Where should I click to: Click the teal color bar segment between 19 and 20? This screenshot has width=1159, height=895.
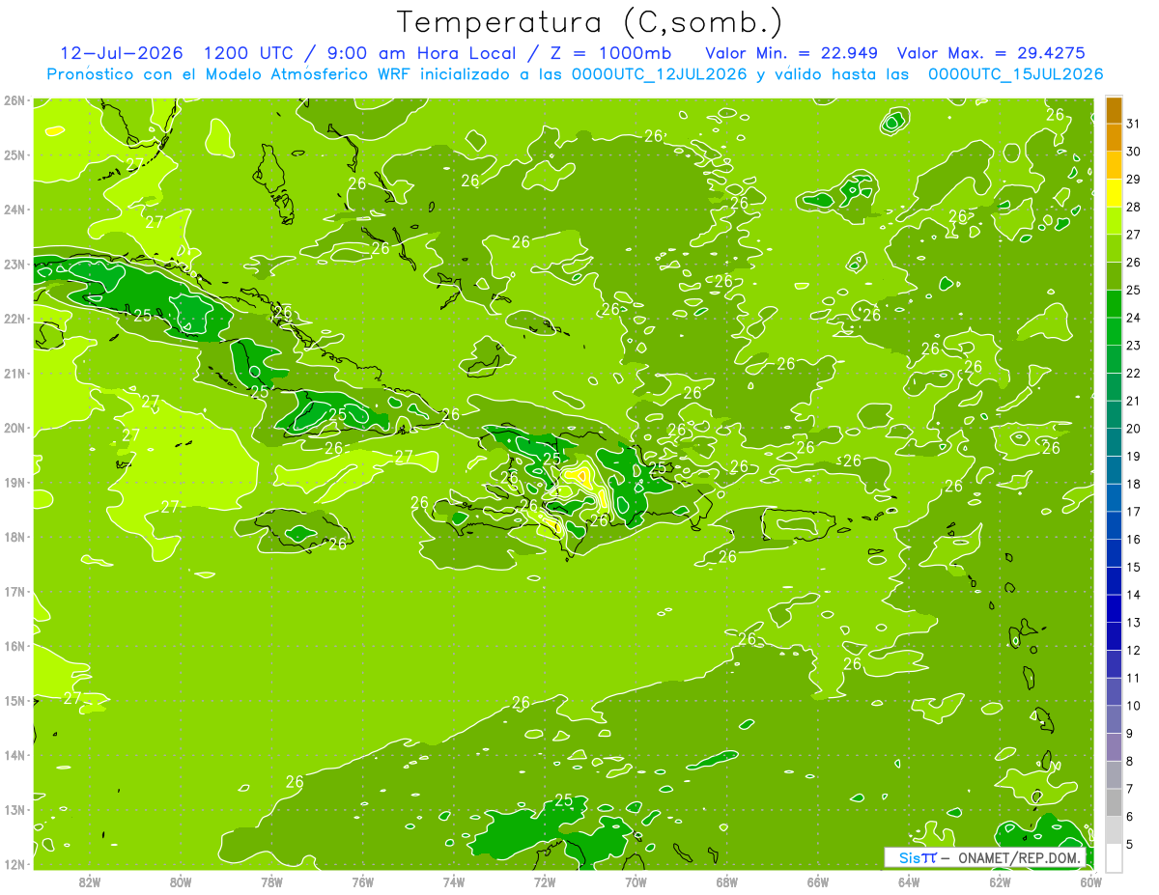(x=1114, y=442)
